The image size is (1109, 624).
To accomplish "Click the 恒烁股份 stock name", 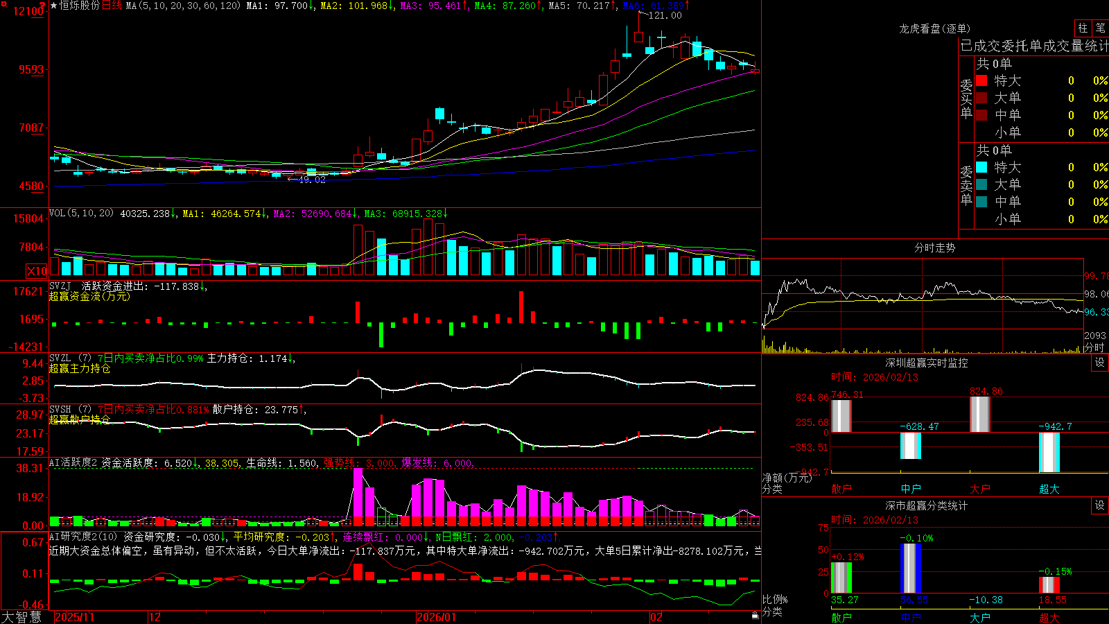I will tap(80, 6).
